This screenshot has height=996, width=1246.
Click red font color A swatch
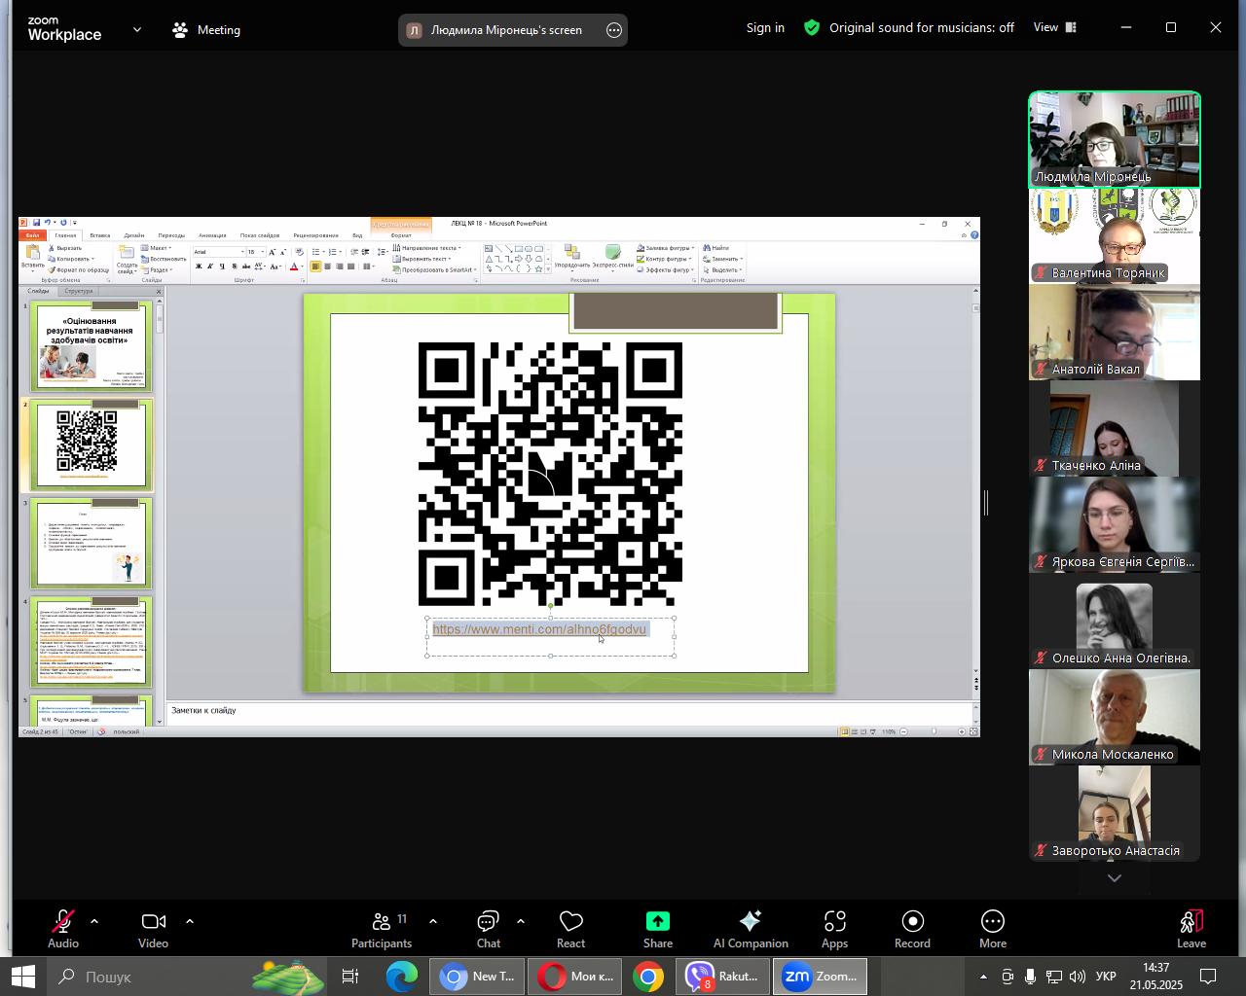(293, 267)
